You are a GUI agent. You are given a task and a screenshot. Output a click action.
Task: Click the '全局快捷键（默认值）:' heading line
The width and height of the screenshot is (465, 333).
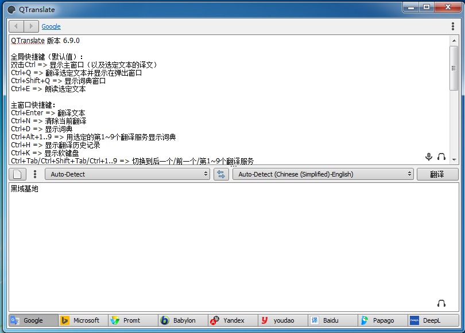point(47,57)
